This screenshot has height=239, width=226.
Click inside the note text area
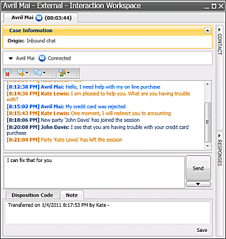tap(107, 212)
